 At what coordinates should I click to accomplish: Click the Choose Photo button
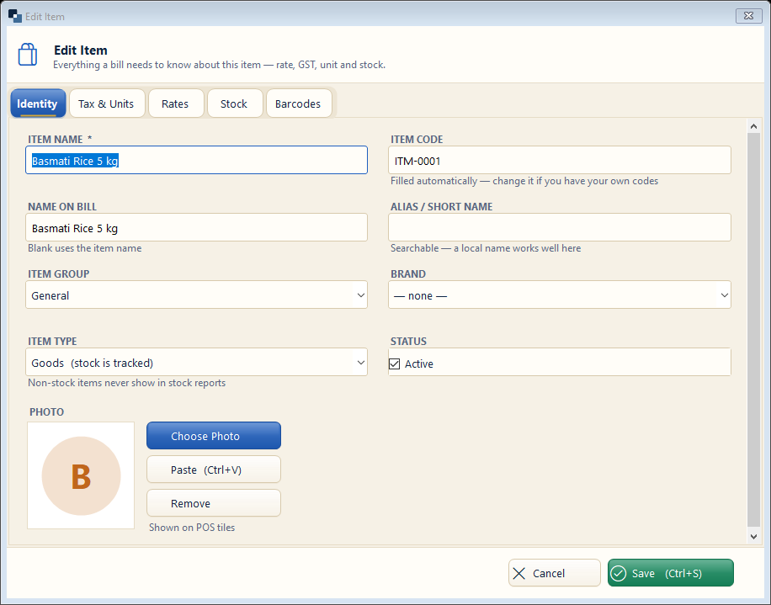pyautogui.click(x=214, y=435)
